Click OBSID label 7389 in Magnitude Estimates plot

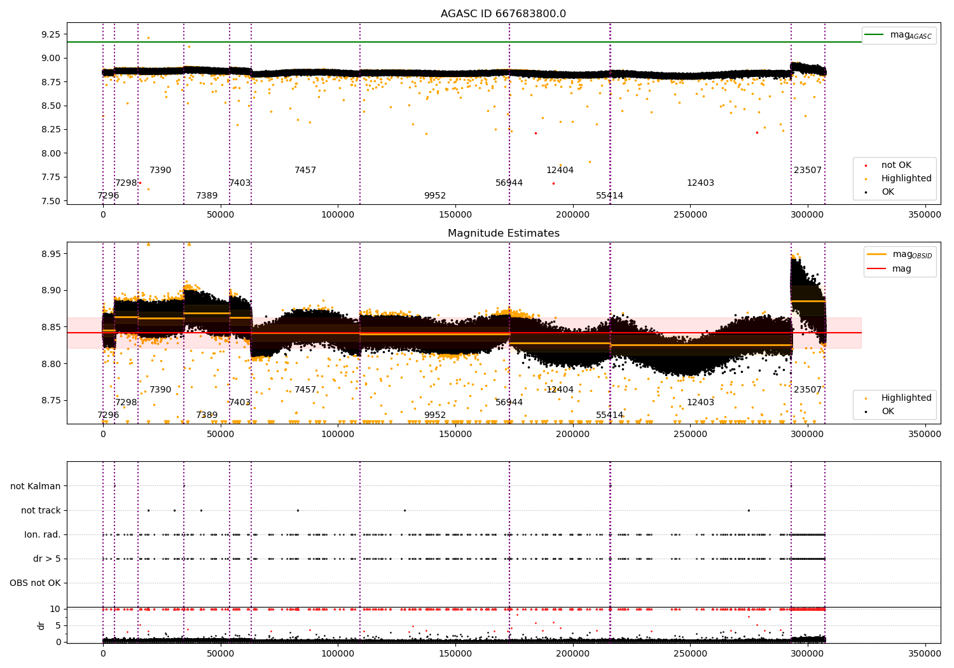tap(207, 415)
